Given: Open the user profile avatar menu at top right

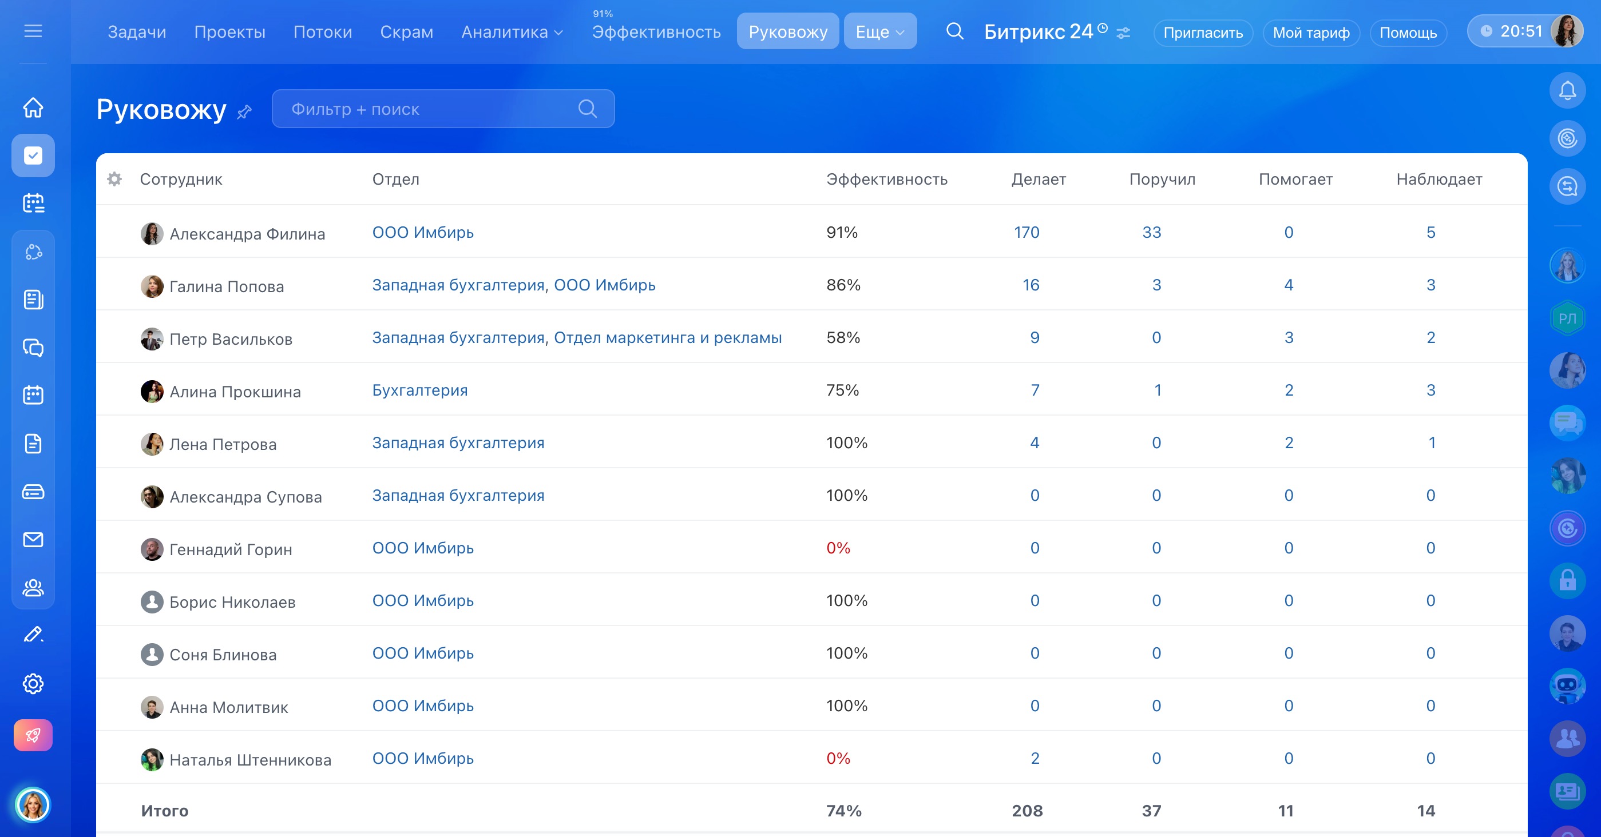Looking at the screenshot, I should [x=1567, y=31].
